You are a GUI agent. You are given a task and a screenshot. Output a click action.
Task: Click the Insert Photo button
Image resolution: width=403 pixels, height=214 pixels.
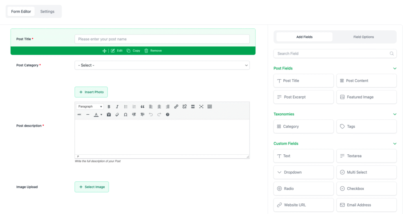tap(91, 92)
